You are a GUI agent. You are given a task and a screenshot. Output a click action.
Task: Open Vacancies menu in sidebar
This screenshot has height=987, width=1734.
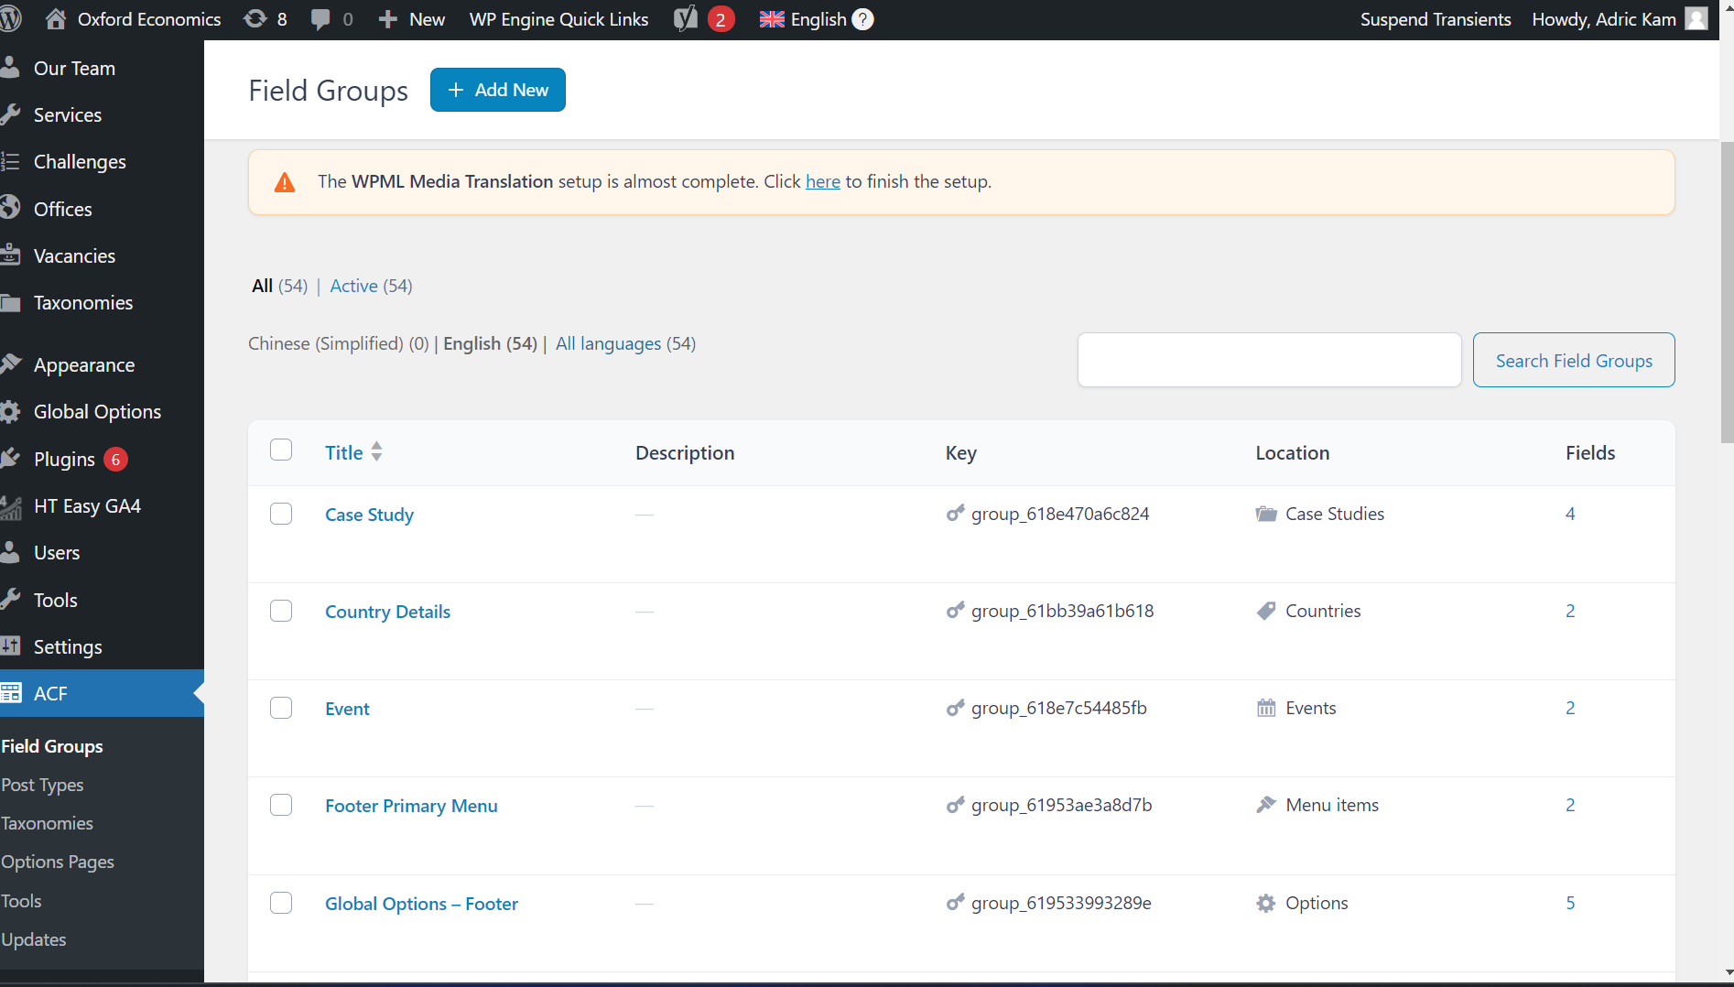[74, 255]
